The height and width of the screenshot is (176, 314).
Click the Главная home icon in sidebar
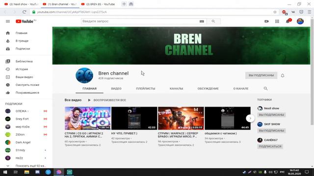8,33
